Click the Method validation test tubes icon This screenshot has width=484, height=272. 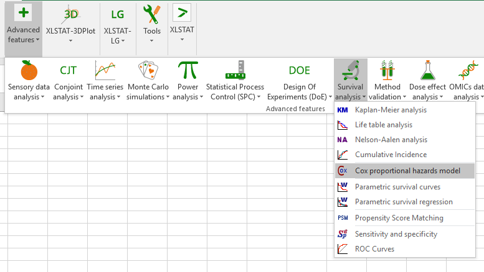coord(387,70)
